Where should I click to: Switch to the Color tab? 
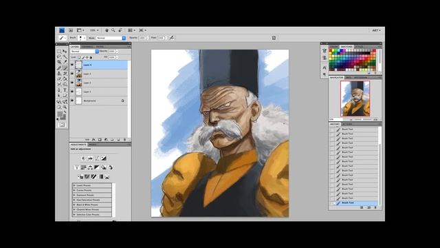(x=333, y=47)
